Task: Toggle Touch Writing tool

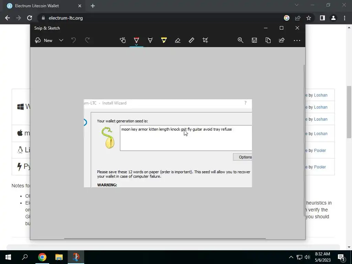Action: pos(123,41)
